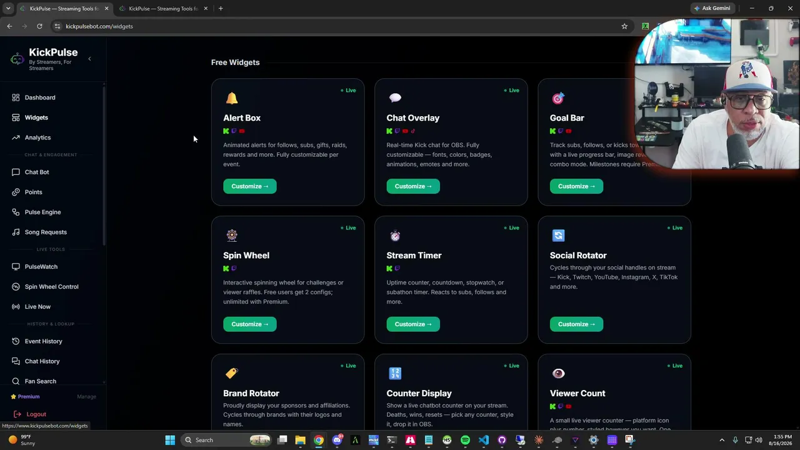
Task: Click the Stream Timer clock icon
Action: pyautogui.click(x=395, y=236)
